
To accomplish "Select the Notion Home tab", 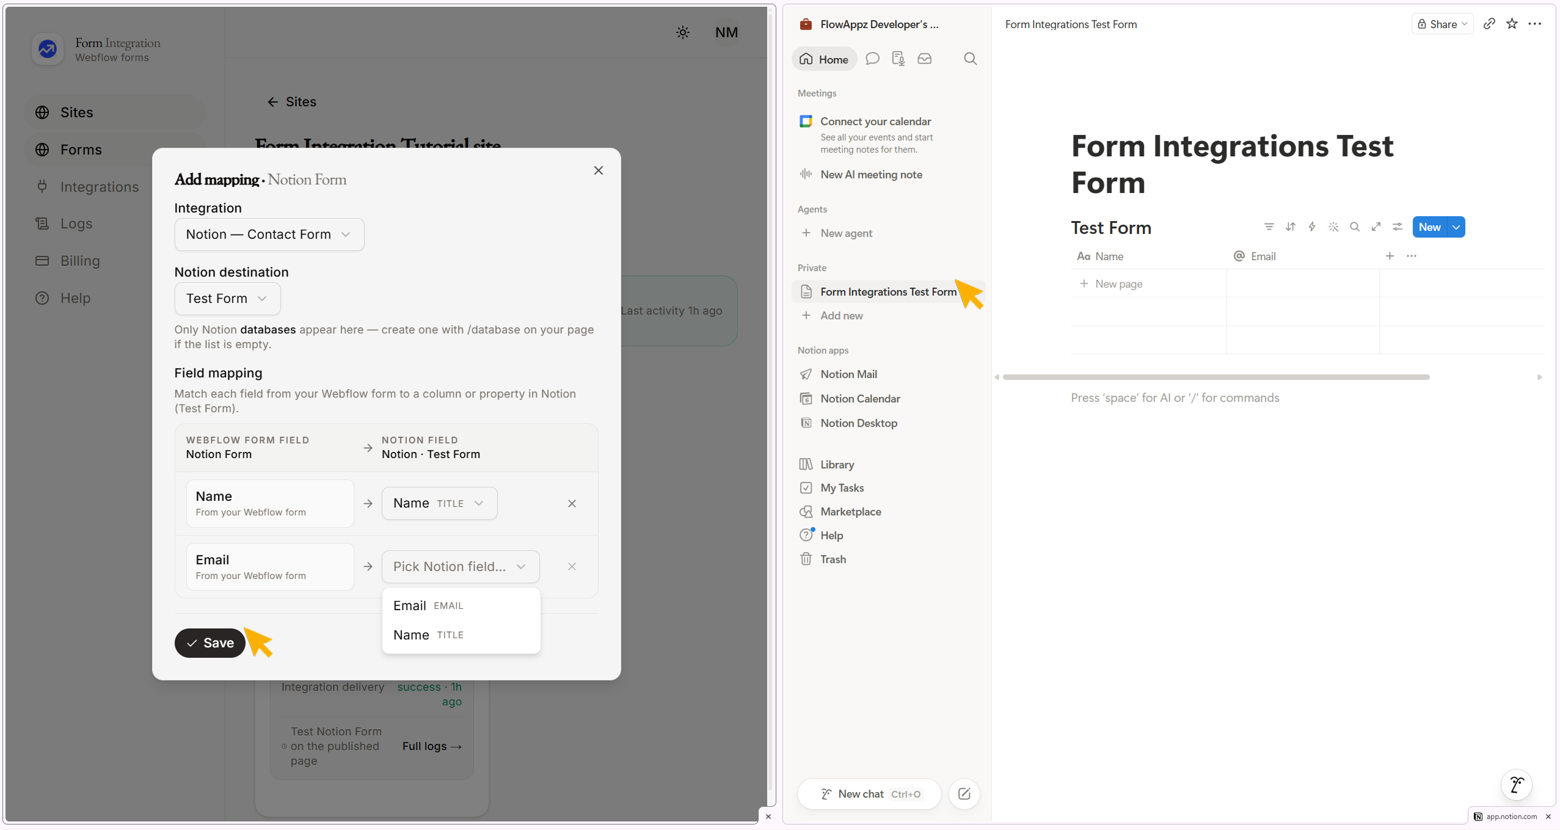I will click(x=824, y=59).
